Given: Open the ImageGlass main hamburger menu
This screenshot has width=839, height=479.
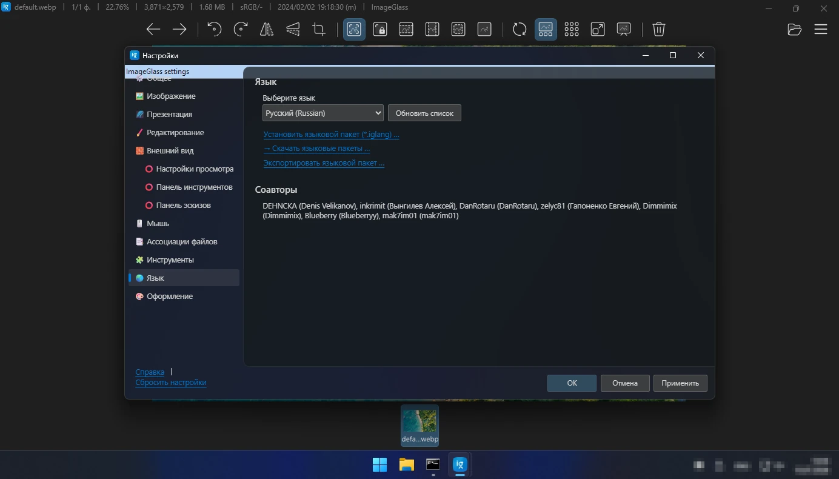Looking at the screenshot, I should pos(821,29).
